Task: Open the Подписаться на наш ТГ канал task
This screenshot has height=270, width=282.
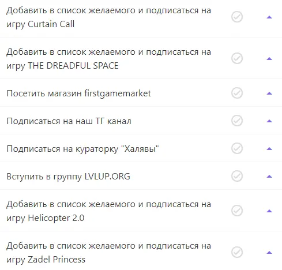Action: coord(69,121)
